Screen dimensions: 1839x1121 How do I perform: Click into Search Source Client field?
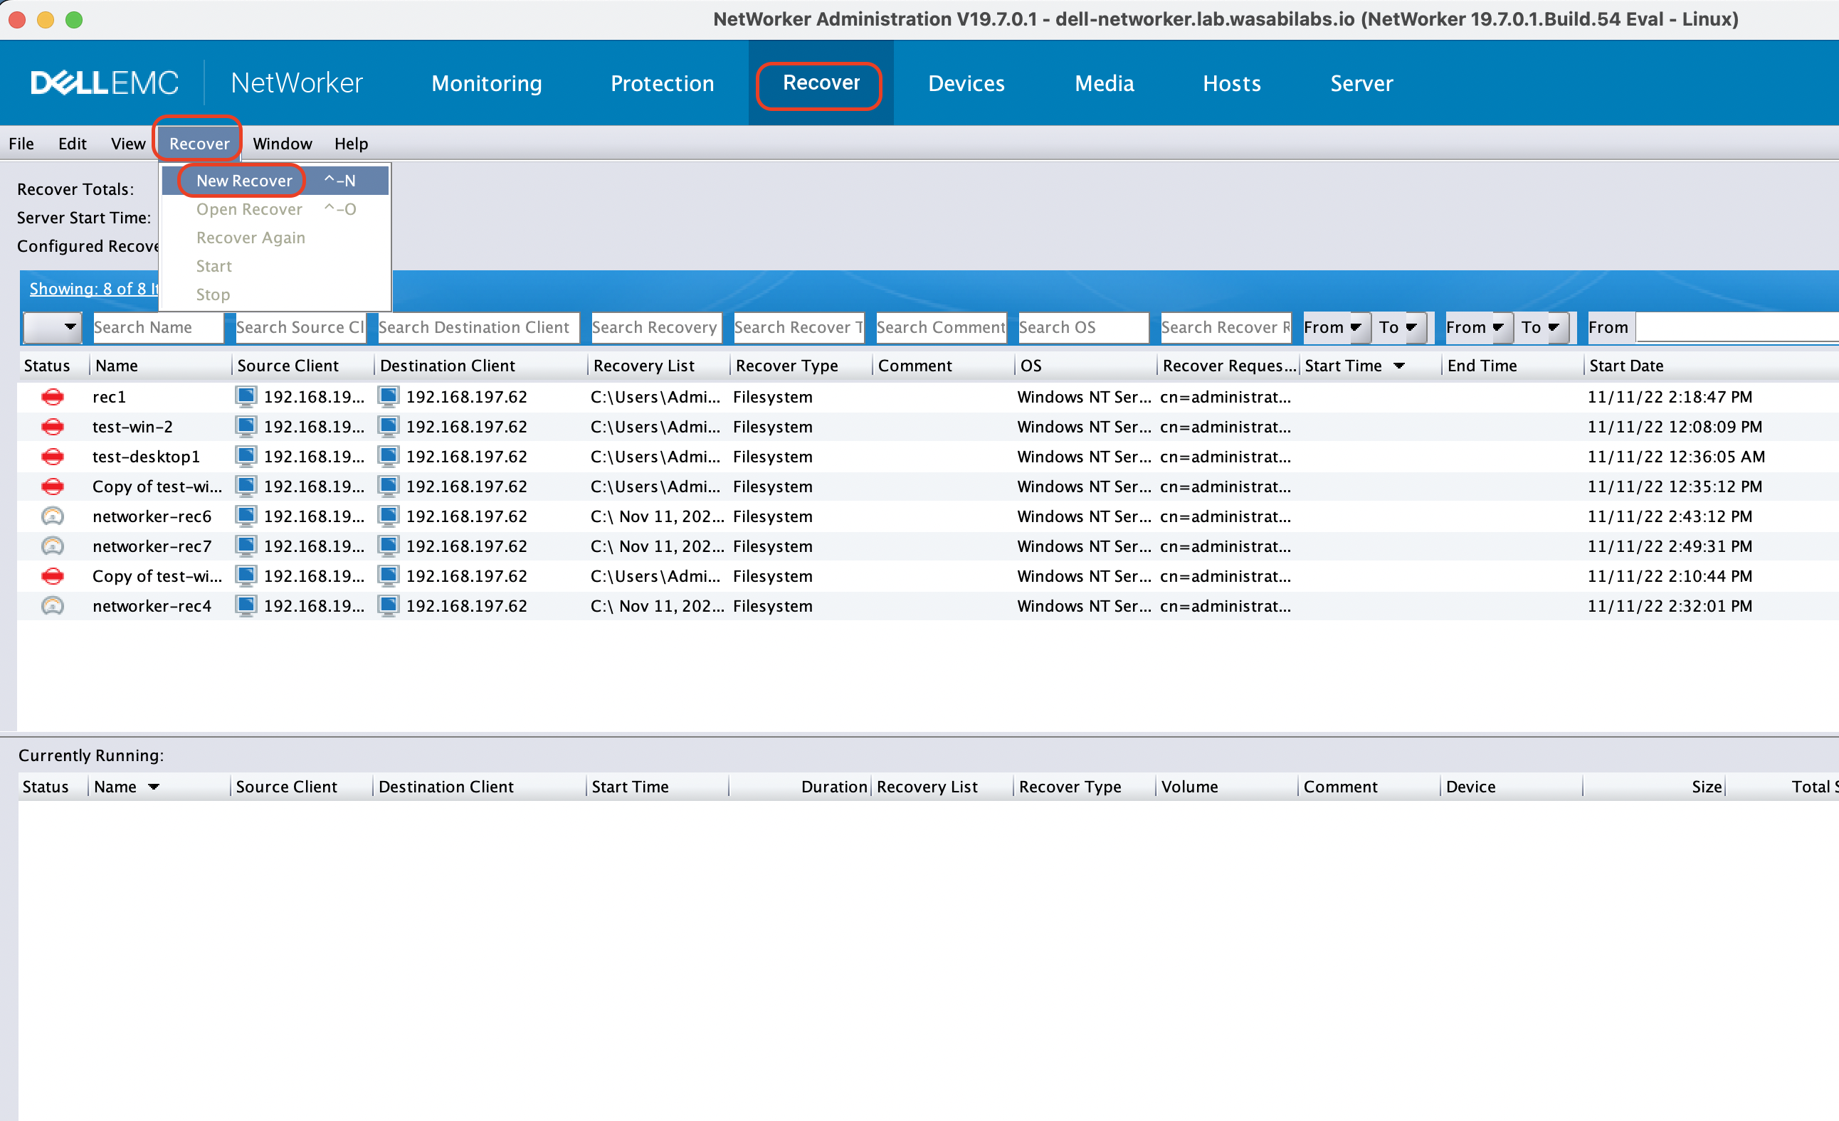pos(300,327)
